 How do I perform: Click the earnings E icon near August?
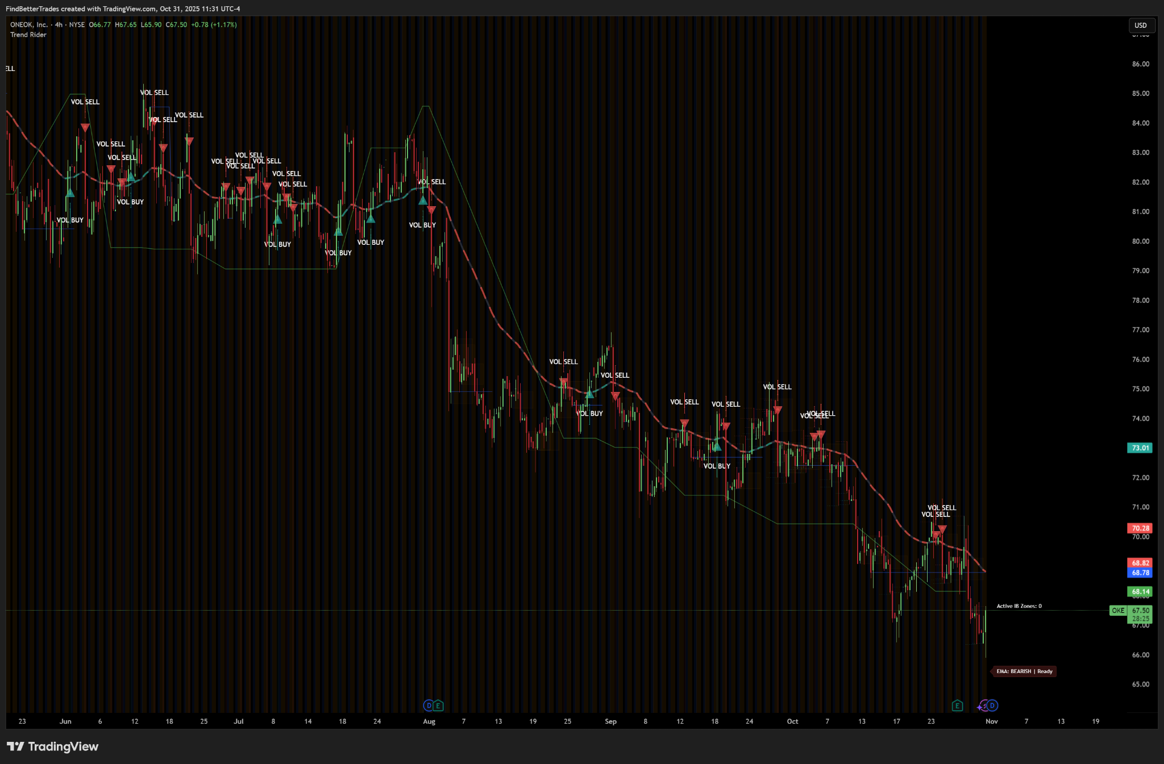[438, 705]
